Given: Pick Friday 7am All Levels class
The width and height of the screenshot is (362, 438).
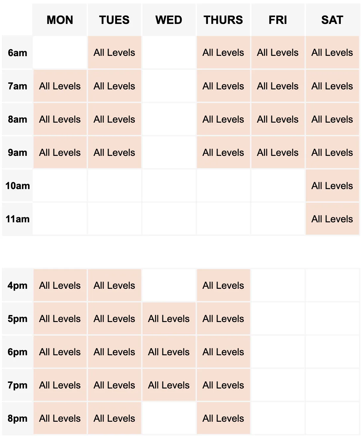Looking at the screenshot, I should (x=278, y=86).
